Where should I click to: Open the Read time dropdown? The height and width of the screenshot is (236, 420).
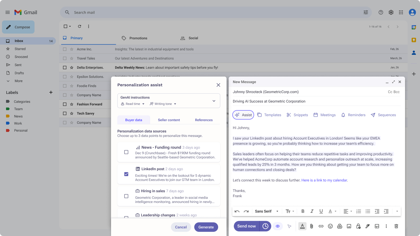pos(132,104)
